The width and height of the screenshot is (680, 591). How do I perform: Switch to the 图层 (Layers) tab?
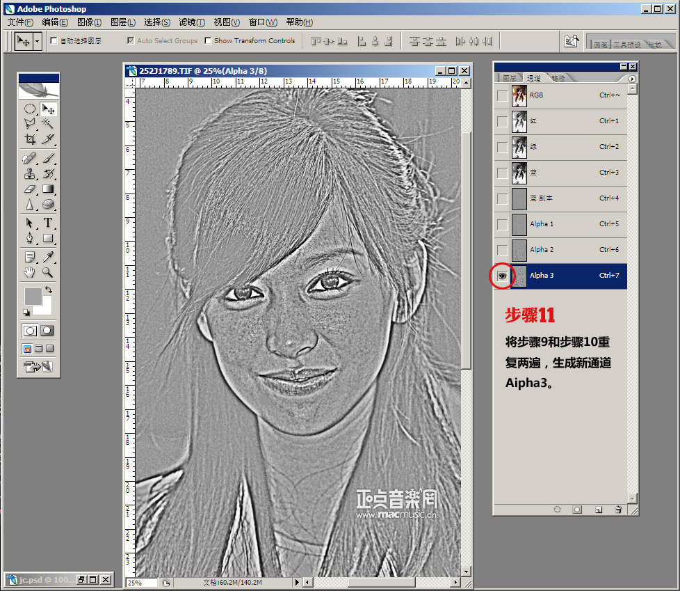click(x=510, y=79)
